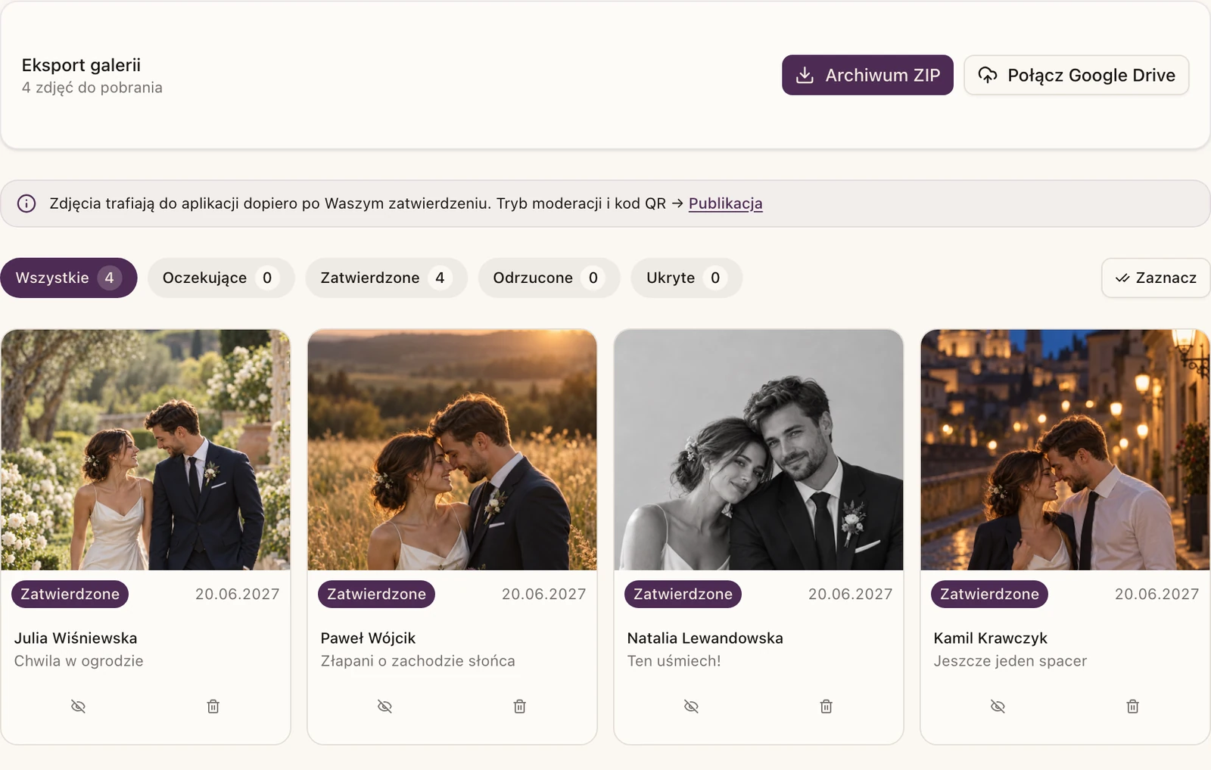Click the info icon in the moderation notice
Image resolution: width=1211 pixels, height=770 pixels.
[x=26, y=203]
